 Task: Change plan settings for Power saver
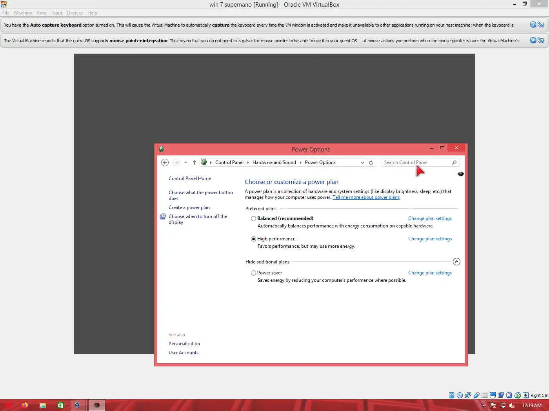[430, 273]
